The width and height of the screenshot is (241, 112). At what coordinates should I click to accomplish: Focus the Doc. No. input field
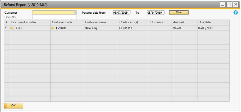[55, 17]
